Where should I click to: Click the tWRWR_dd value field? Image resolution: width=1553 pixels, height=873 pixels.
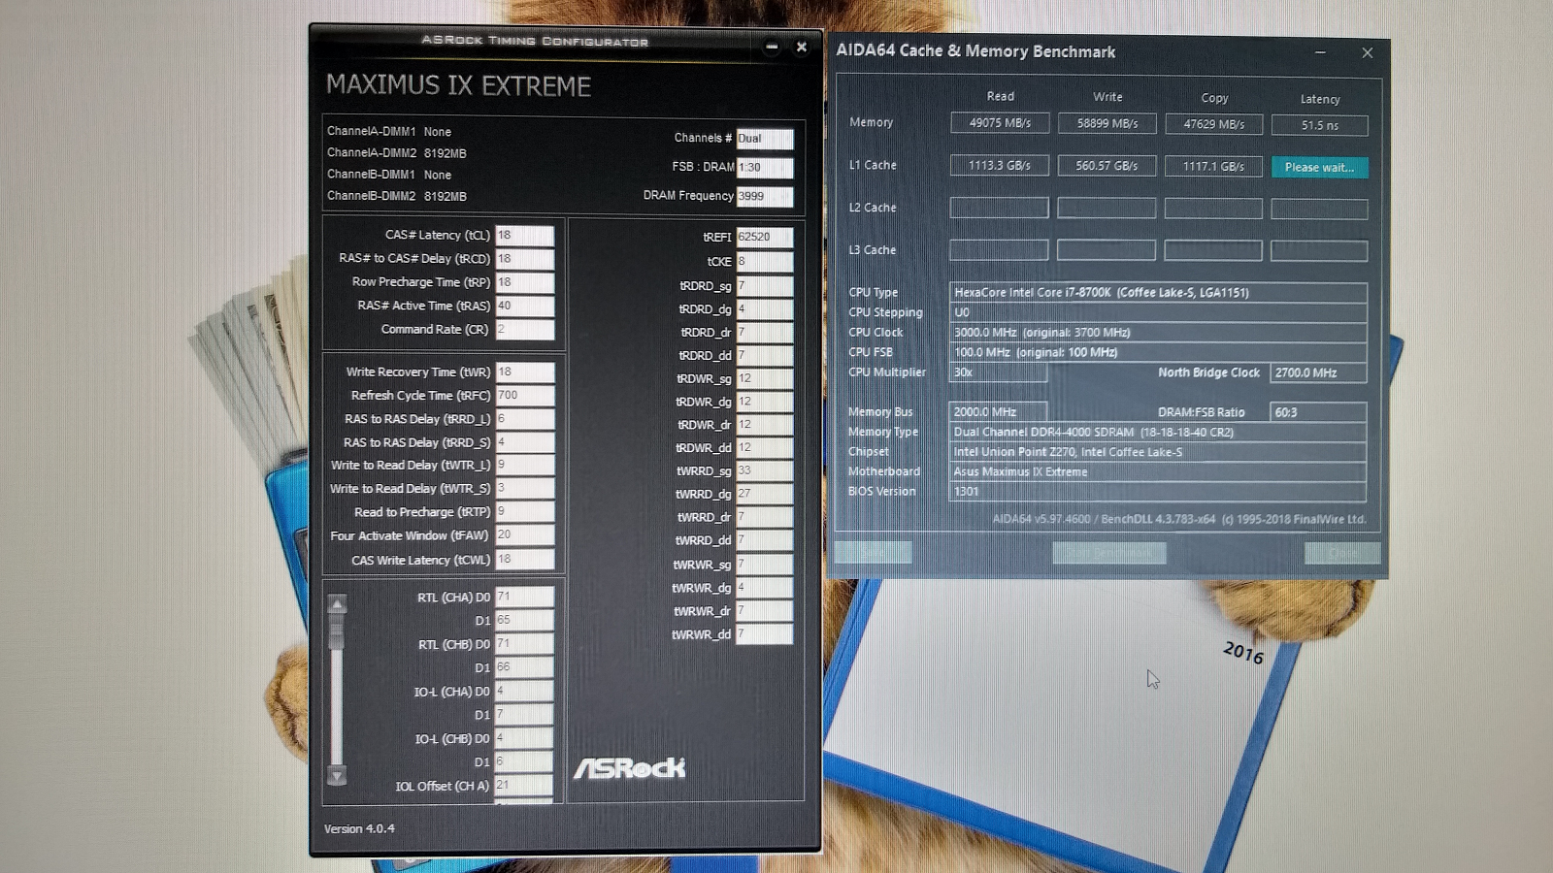pos(765,634)
